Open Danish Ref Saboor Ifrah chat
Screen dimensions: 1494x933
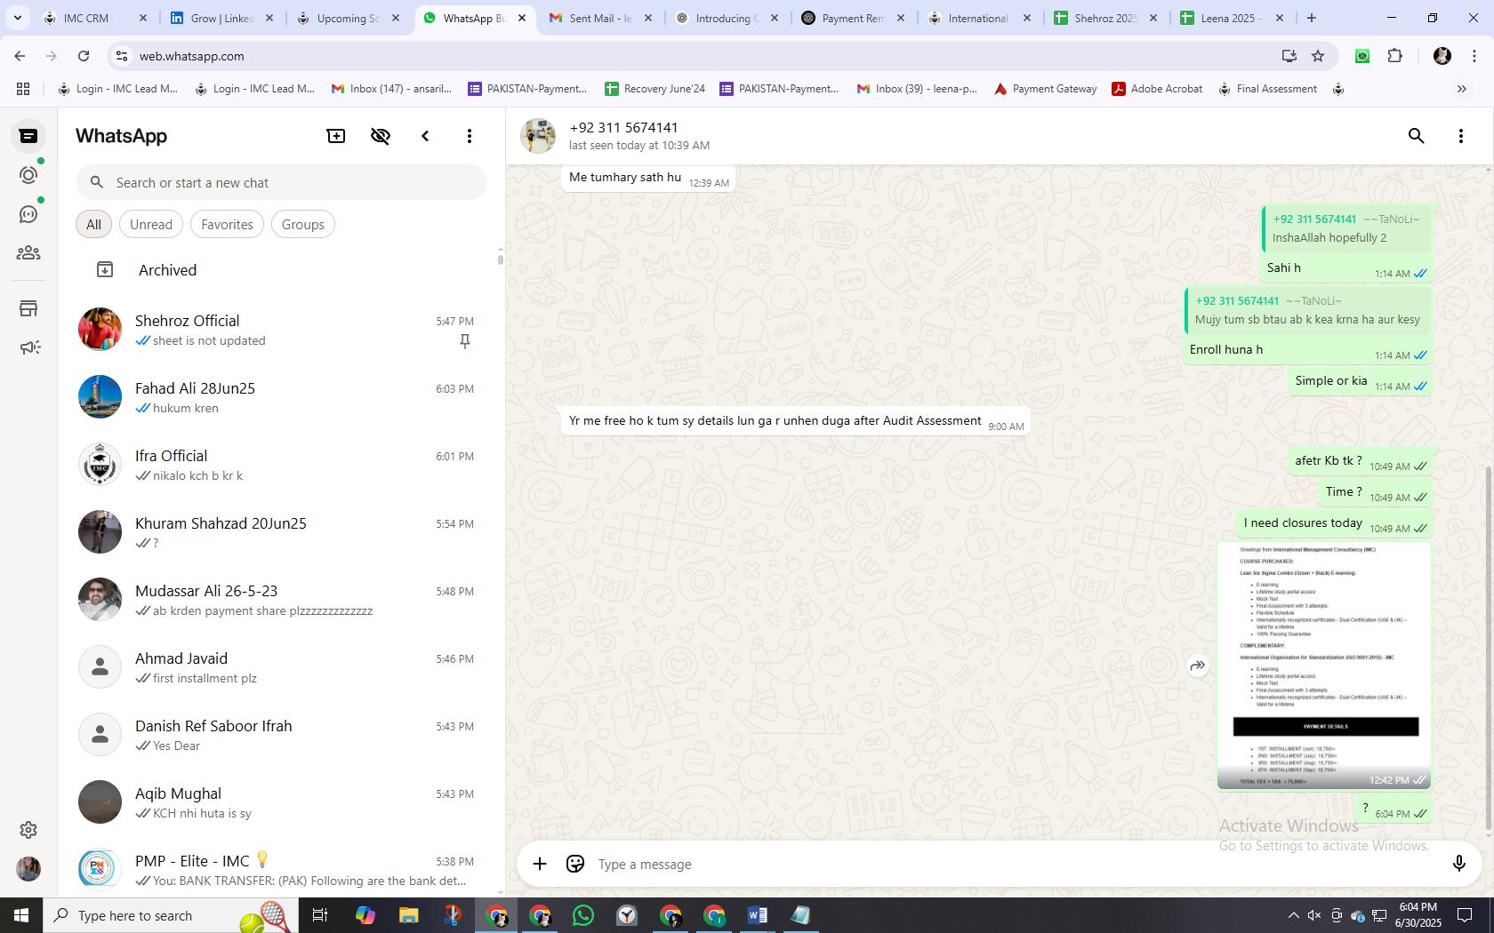coord(281,735)
